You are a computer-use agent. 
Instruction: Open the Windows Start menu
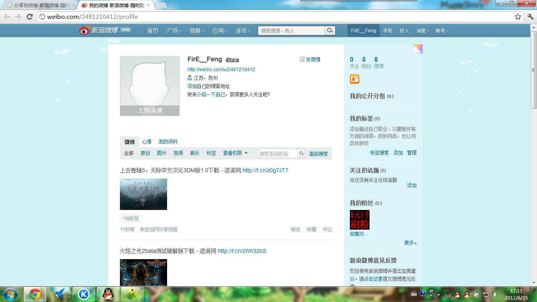(x=10, y=294)
